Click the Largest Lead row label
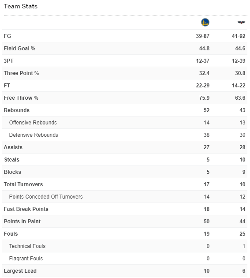 point(20,271)
